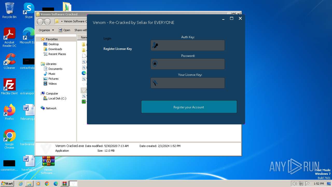Click the network tray icon
The image size is (332, 187).
pos(301,184)
